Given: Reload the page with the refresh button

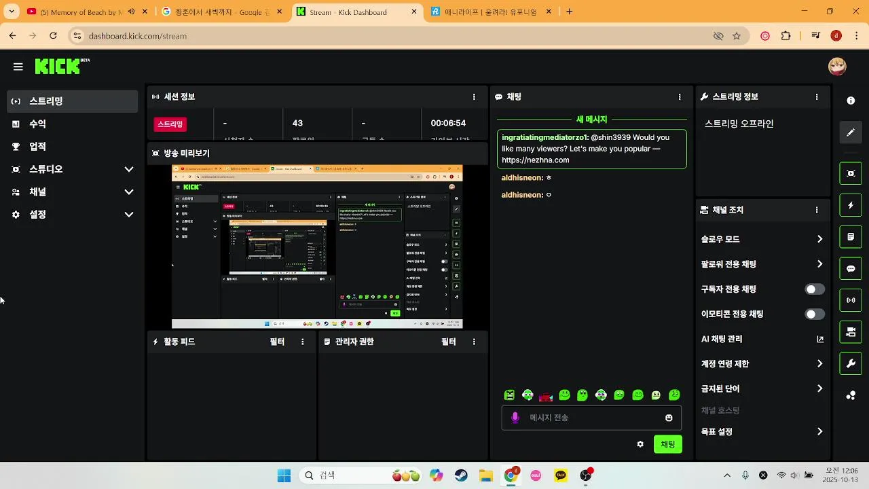Looking at the screenshot, I should [53, 36].
